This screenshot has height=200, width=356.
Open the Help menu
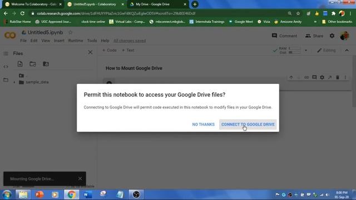click(105, 41)
